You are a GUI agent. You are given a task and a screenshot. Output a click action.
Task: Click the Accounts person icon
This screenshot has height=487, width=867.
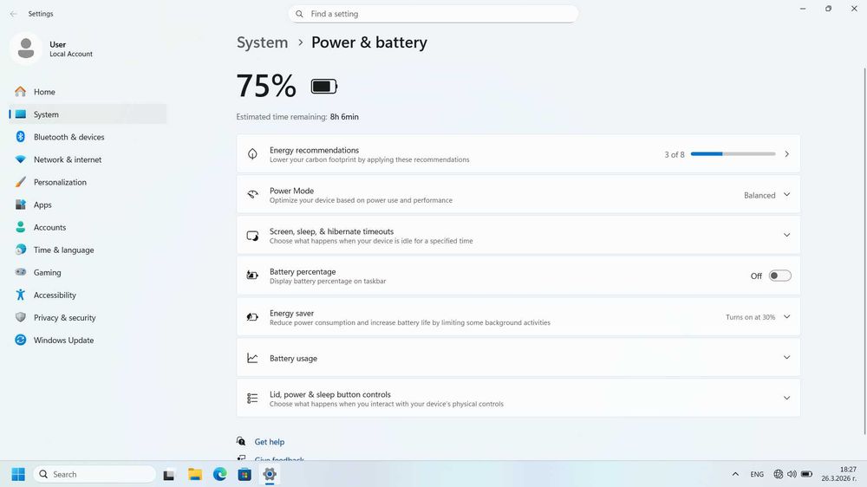[x=21, y=227]
